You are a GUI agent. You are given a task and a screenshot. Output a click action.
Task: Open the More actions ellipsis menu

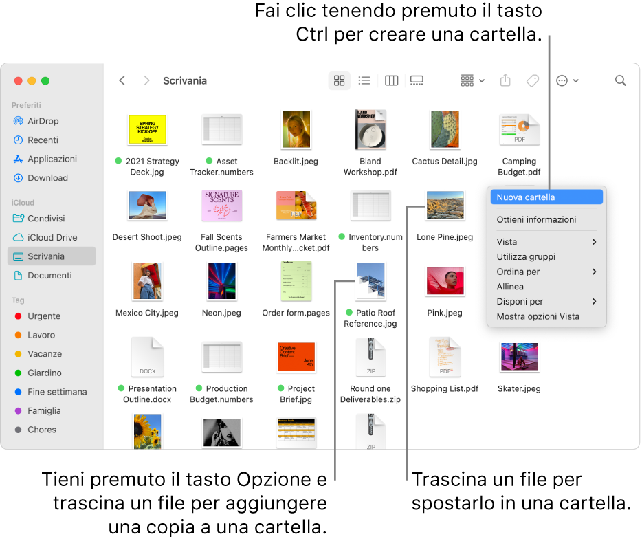[x=567, y=80]
